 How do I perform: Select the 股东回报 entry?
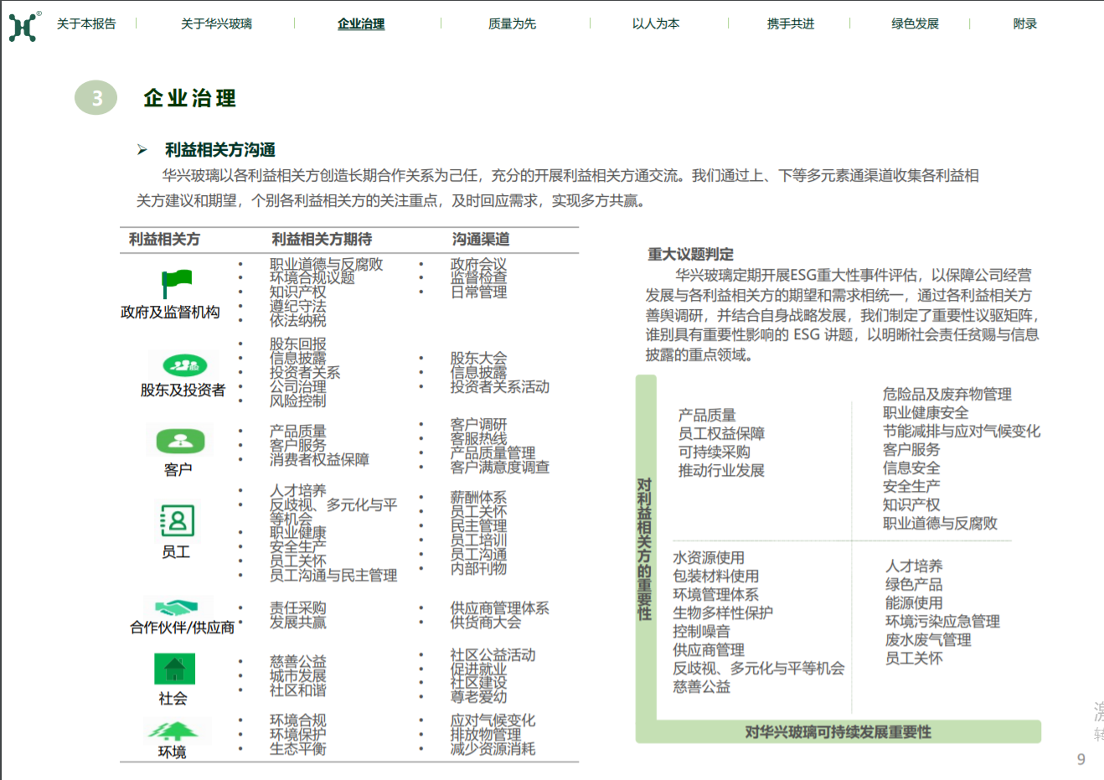tap(298, 344)
